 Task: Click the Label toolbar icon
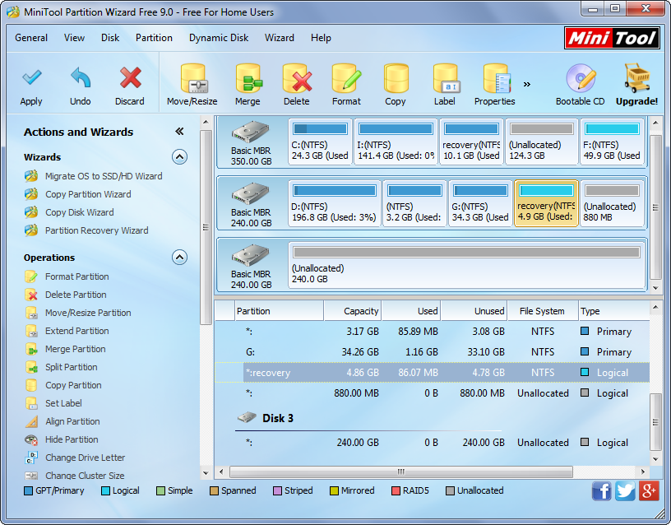[x=446, y=78]
